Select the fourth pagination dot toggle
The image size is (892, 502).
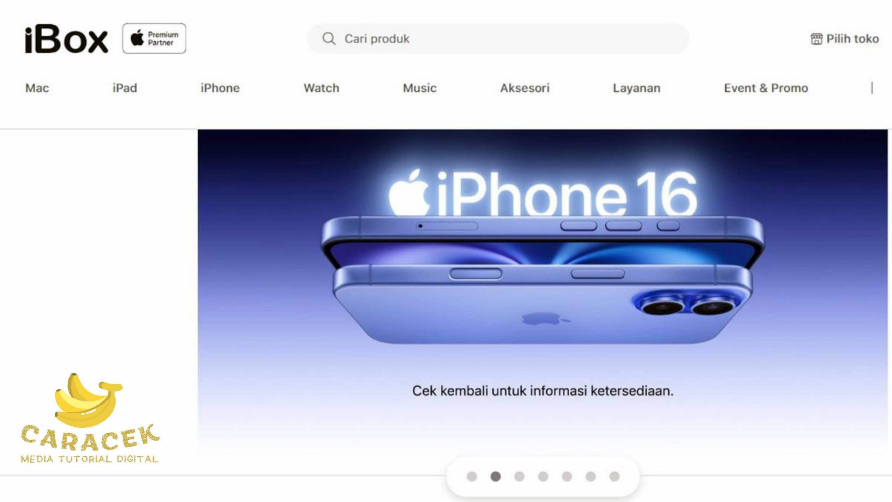point(543,477)
